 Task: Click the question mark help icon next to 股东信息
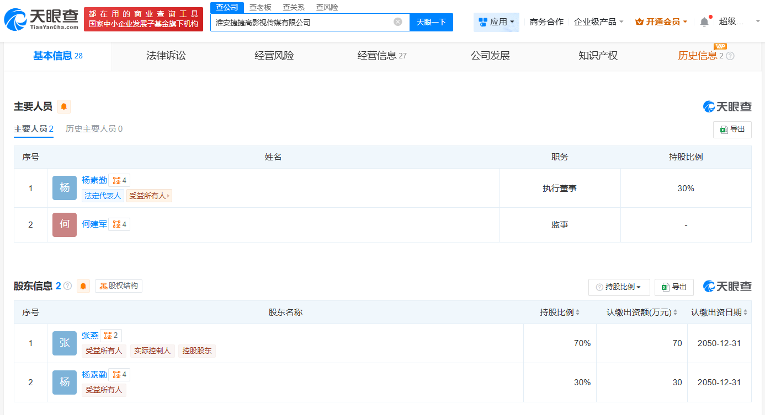tap(67, 285)
